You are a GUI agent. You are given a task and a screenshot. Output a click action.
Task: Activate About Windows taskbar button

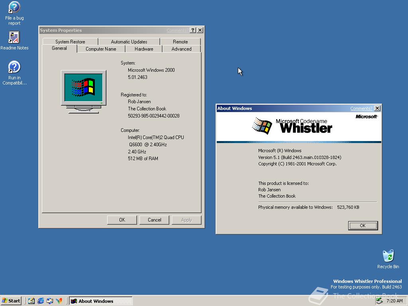coord(101,301)
